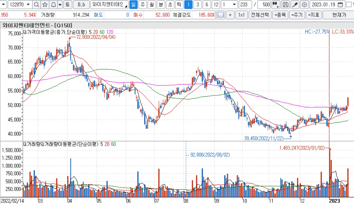Toggle the =종목 sync button

280,15
